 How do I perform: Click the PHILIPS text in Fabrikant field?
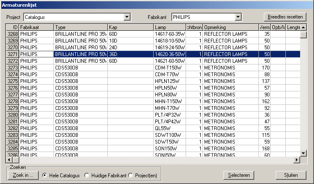181,17
